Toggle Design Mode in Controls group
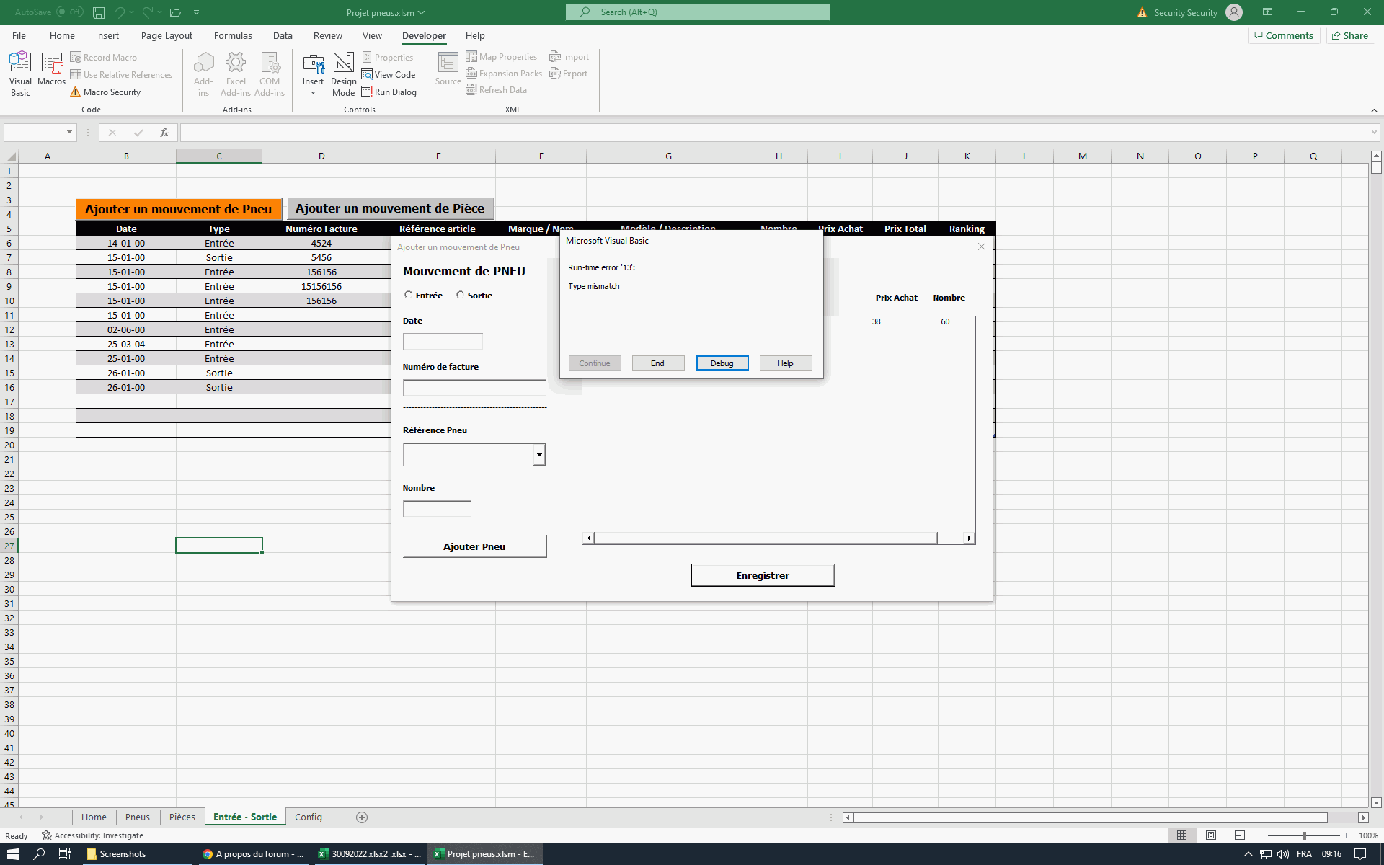The width and height of the screenshot is (1384, 865). [343, 73]
